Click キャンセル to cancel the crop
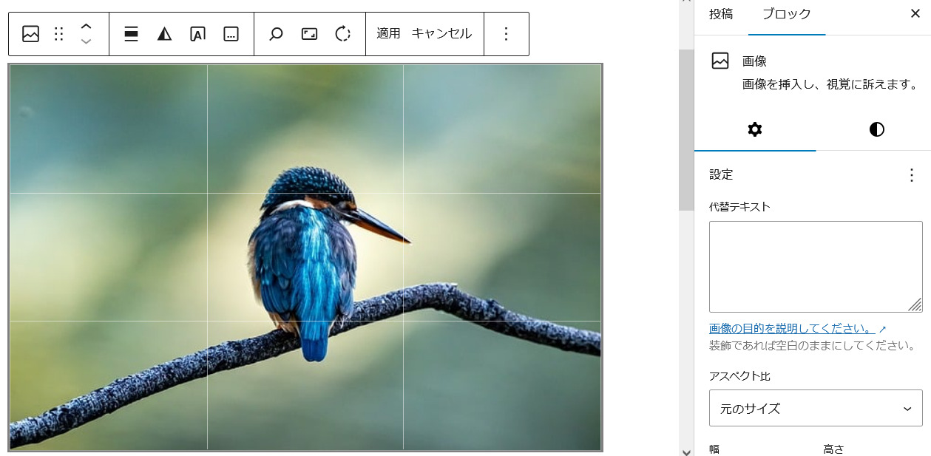Image resolution: width=931 pixels, height=456 pixels. tap(441, 34)
